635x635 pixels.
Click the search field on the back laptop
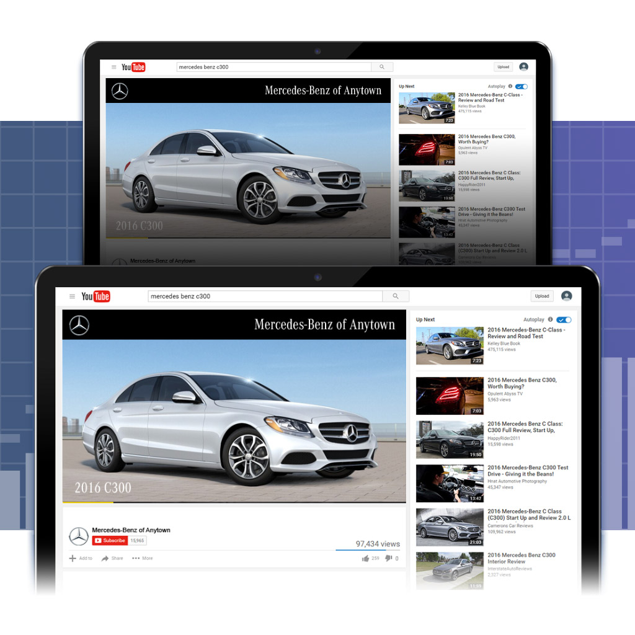[274, 67]
